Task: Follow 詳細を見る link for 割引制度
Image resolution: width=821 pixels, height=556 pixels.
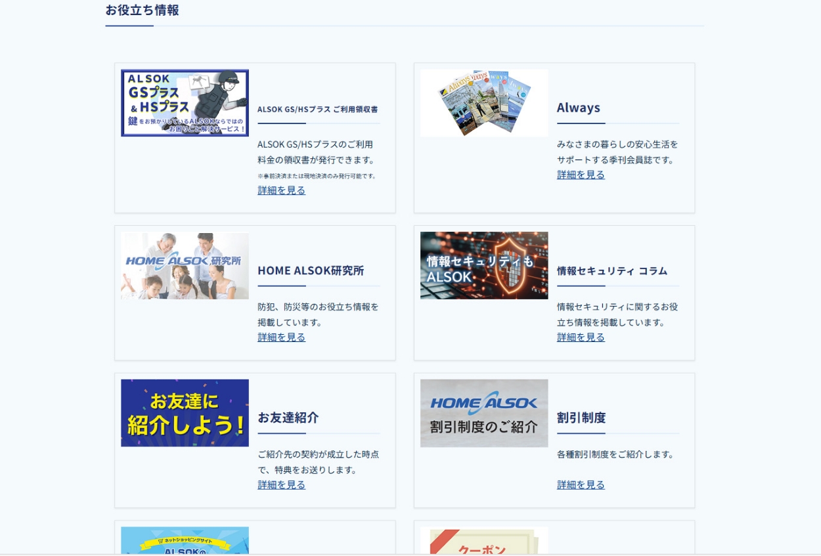Action: (x=581, y=485)
